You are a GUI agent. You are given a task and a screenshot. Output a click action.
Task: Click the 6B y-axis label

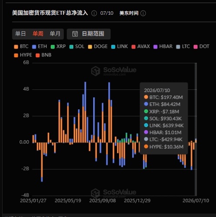pos(26,62)
